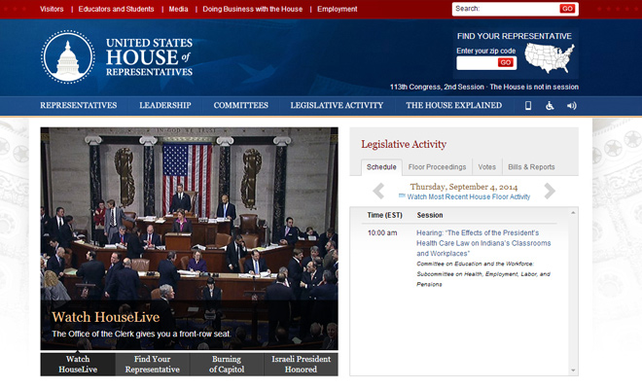Click the Office of the Clerk caption text
This screenshot has width=642, height=389.
point(142,334)
